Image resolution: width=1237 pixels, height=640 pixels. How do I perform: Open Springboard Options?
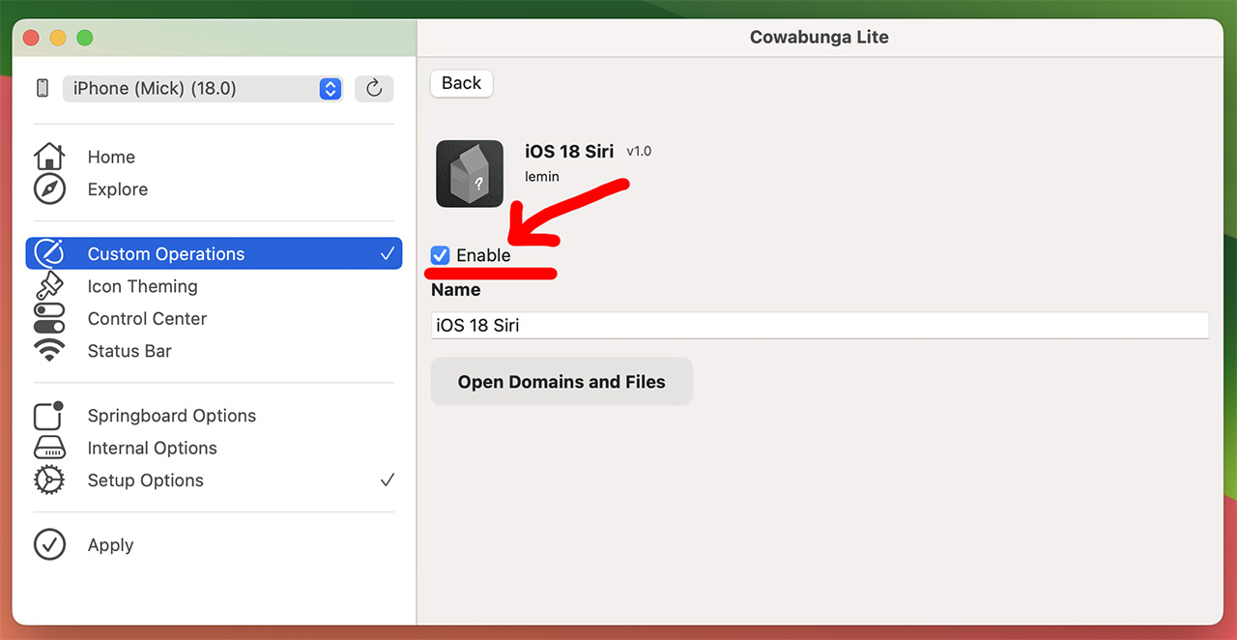(172, 416)
